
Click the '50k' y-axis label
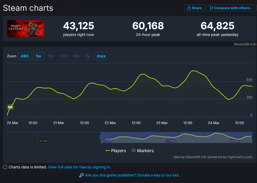(249, 80)
